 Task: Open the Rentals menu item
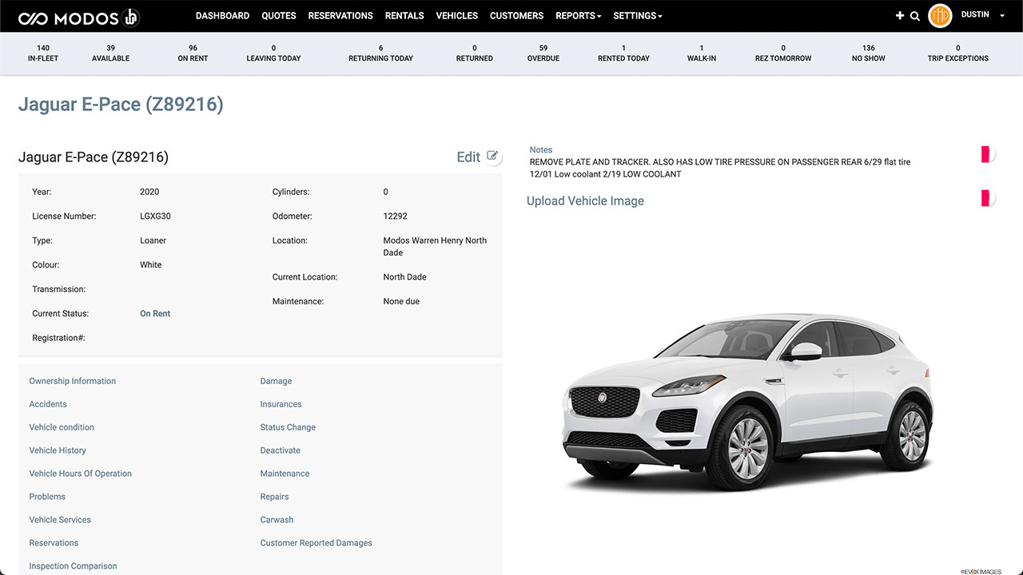click(x=404, y=16)
